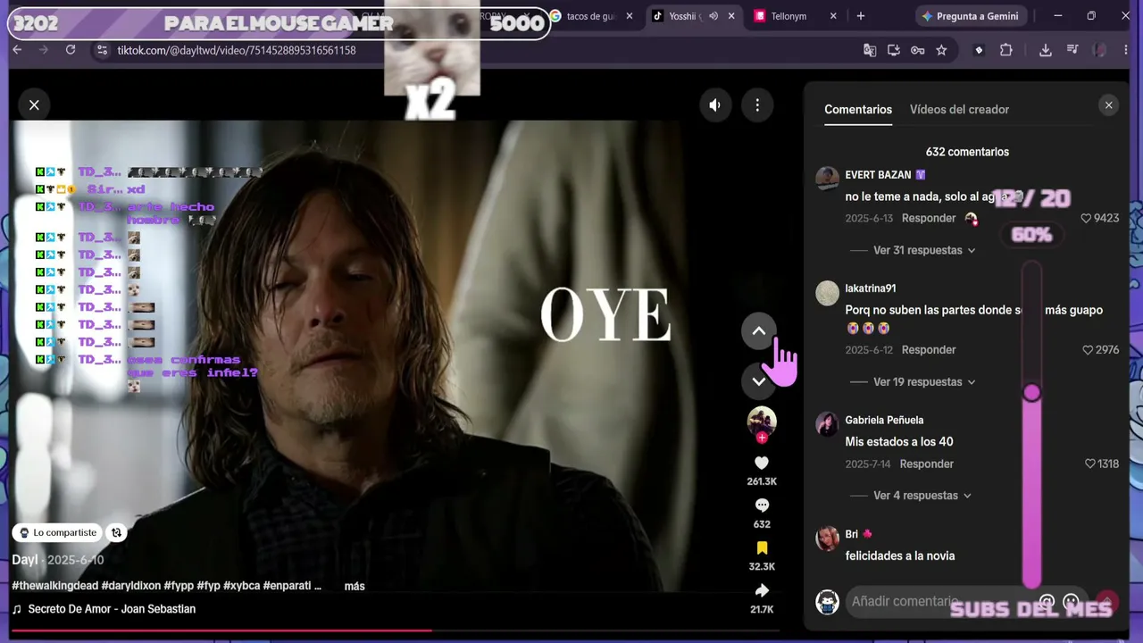Go to next video with down chevron
Image resolution: width=1143 pixels, height=643 pixels.
[x=759, y=381]
